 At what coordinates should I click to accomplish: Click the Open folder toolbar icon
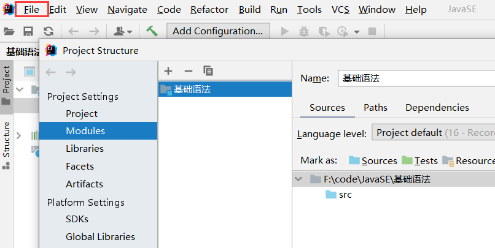pyautogui.click(x=9, y=31)
